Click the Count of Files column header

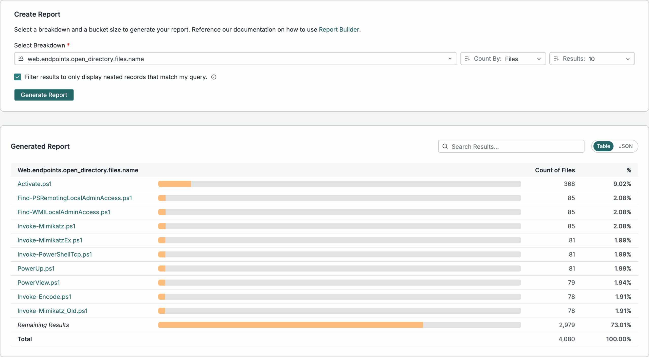pyautogui.click(x=555, y=170)
